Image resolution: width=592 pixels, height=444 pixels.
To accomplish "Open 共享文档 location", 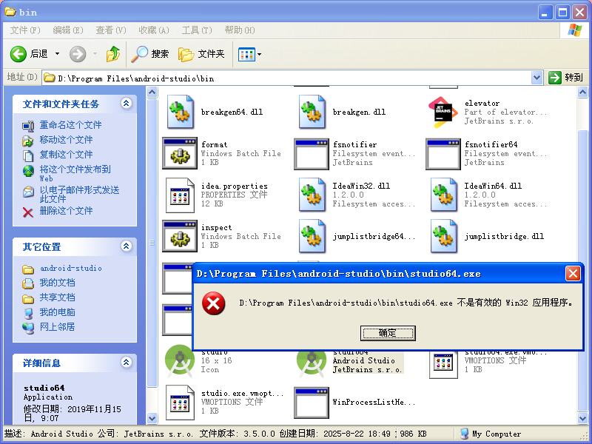I will pyautogui.click(x=58, y=297).
